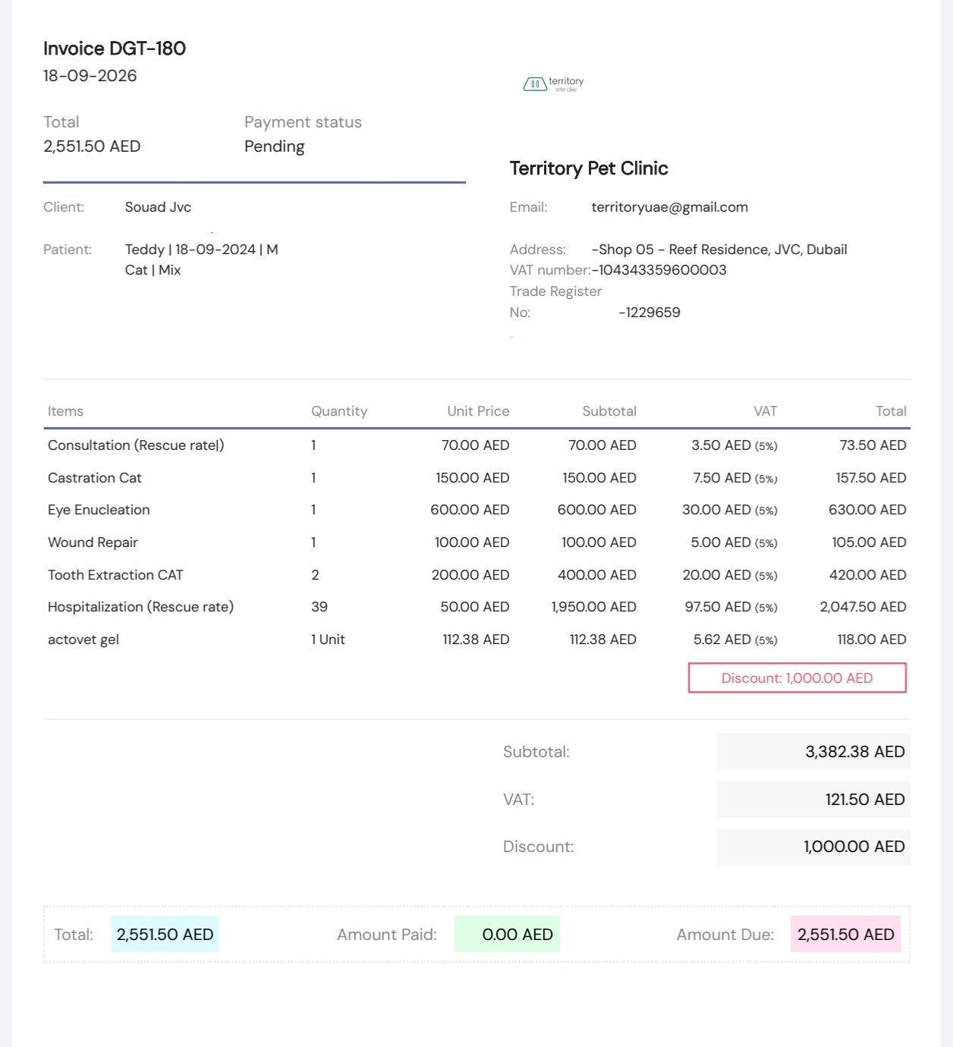Click the Territory Pet Clinic logo
The width and height of the screenshot is (953, 1047).
click(x=553, y=83)
